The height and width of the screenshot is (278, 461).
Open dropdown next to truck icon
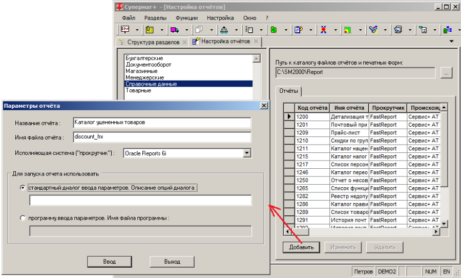click(x=186, y=30)
